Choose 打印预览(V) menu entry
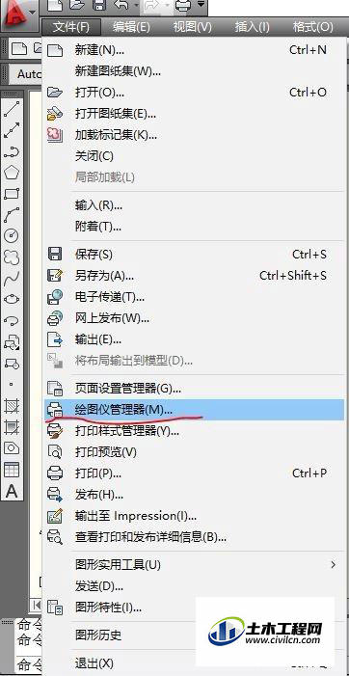 195,452
